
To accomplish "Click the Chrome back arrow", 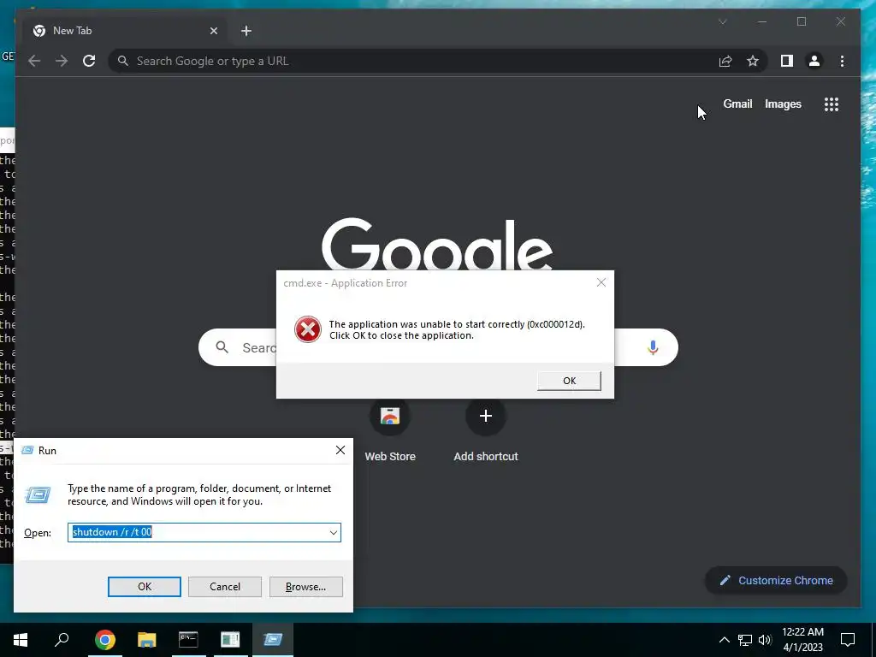I will point(34,61).
